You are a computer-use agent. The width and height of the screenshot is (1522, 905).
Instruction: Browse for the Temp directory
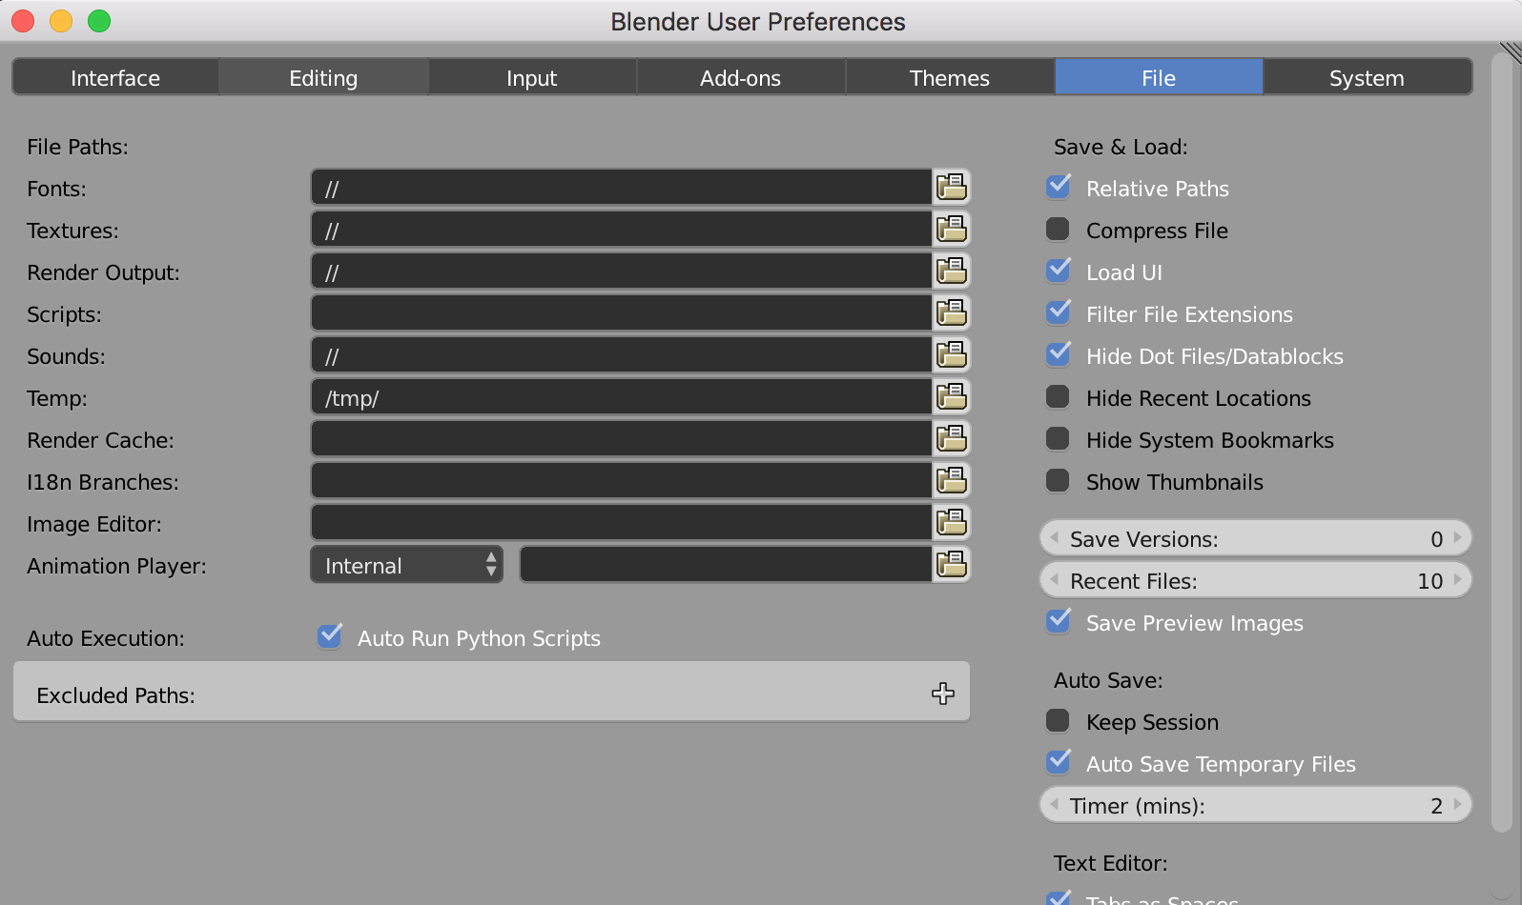pos(951,397)
